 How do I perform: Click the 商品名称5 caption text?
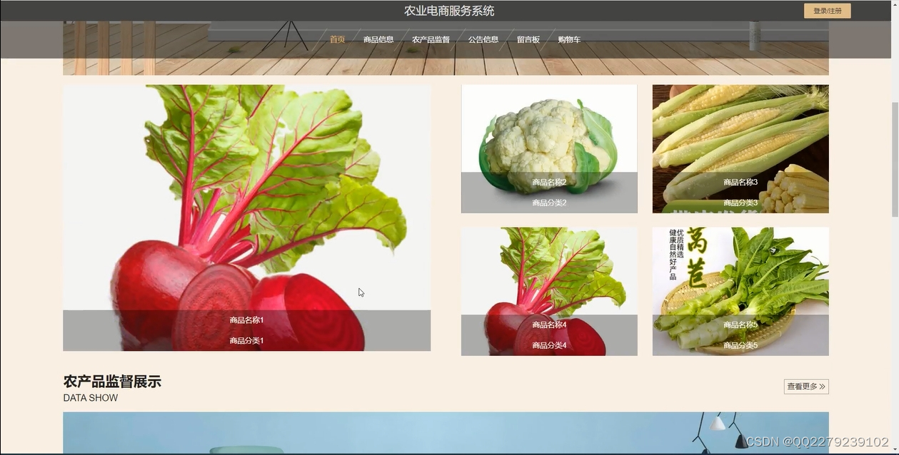pyautogui.click(x=740, y=325)
